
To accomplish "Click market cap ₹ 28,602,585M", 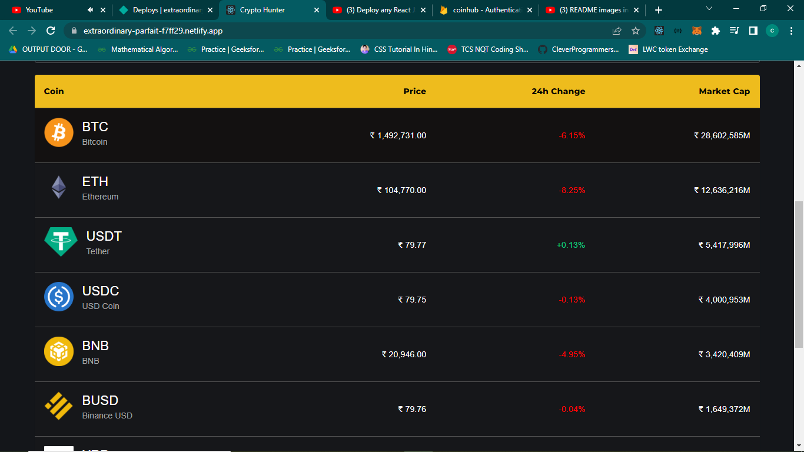I will click(x=722, y=135).
